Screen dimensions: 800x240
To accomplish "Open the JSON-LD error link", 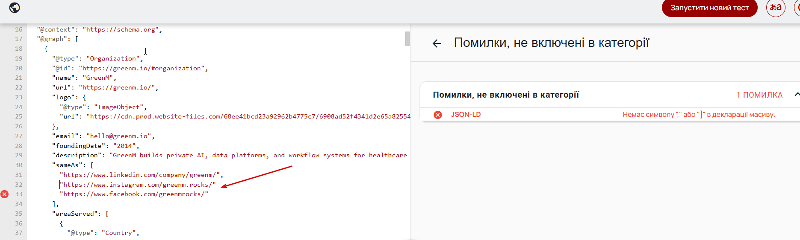I will [x=466, y=114].
